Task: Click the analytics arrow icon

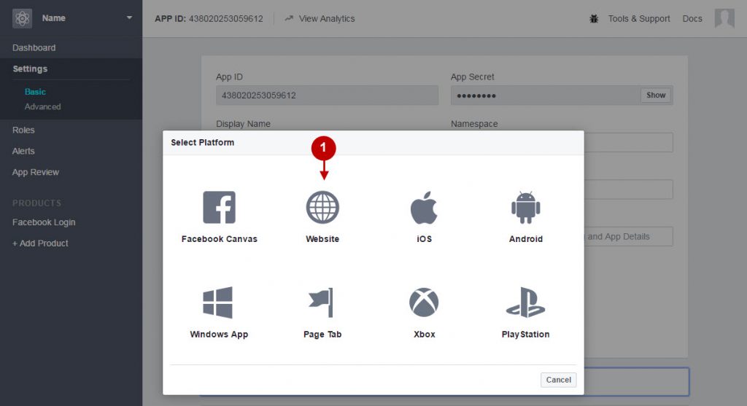Action: (289, 18)
